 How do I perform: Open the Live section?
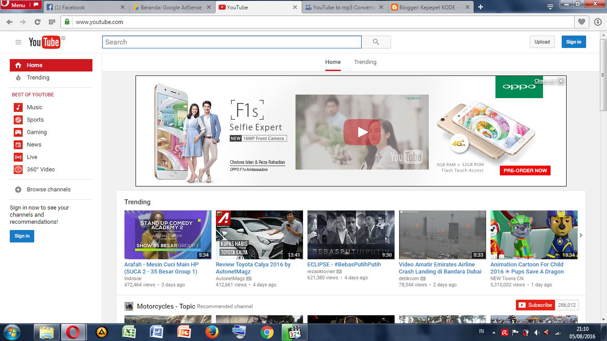coord(33,157)
